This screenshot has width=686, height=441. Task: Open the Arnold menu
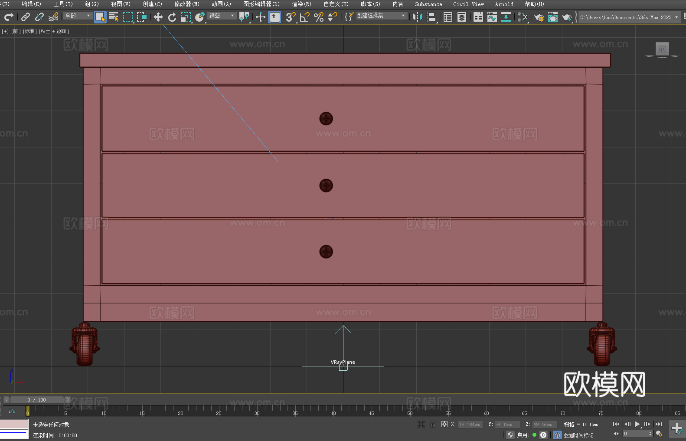click(504, 4)
